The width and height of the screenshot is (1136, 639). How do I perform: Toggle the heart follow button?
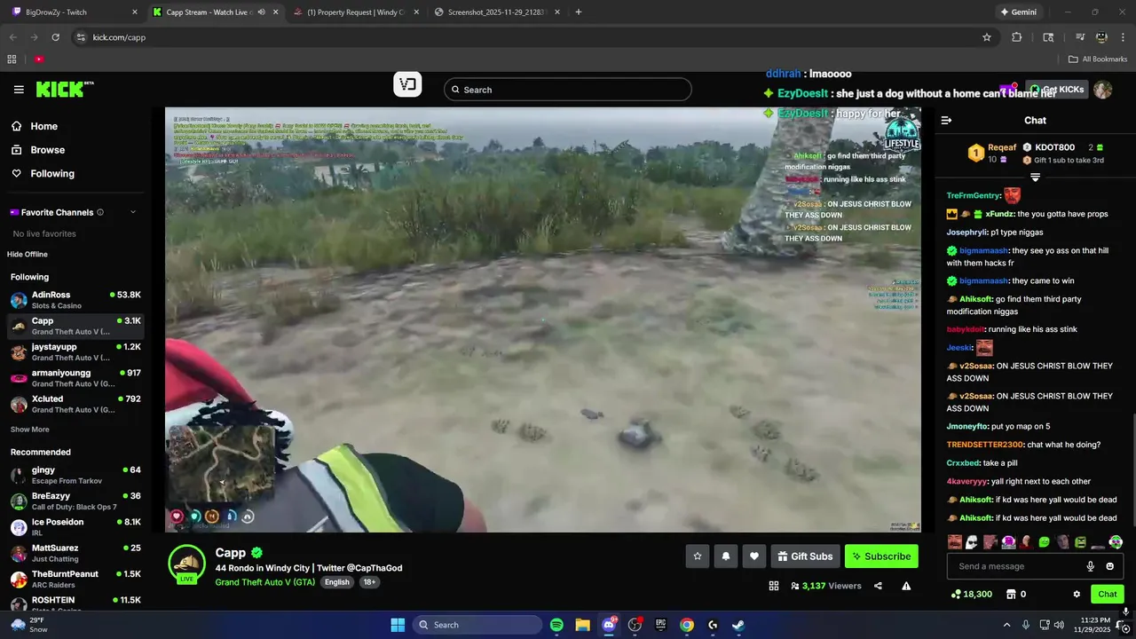click(754, 556)
